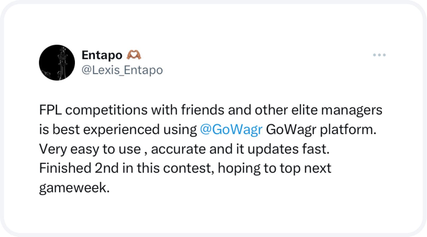Click the phrase "is best experienced using"
Image resolution: width=427 pixels, height=237 pixels.
tap(118, 130)
